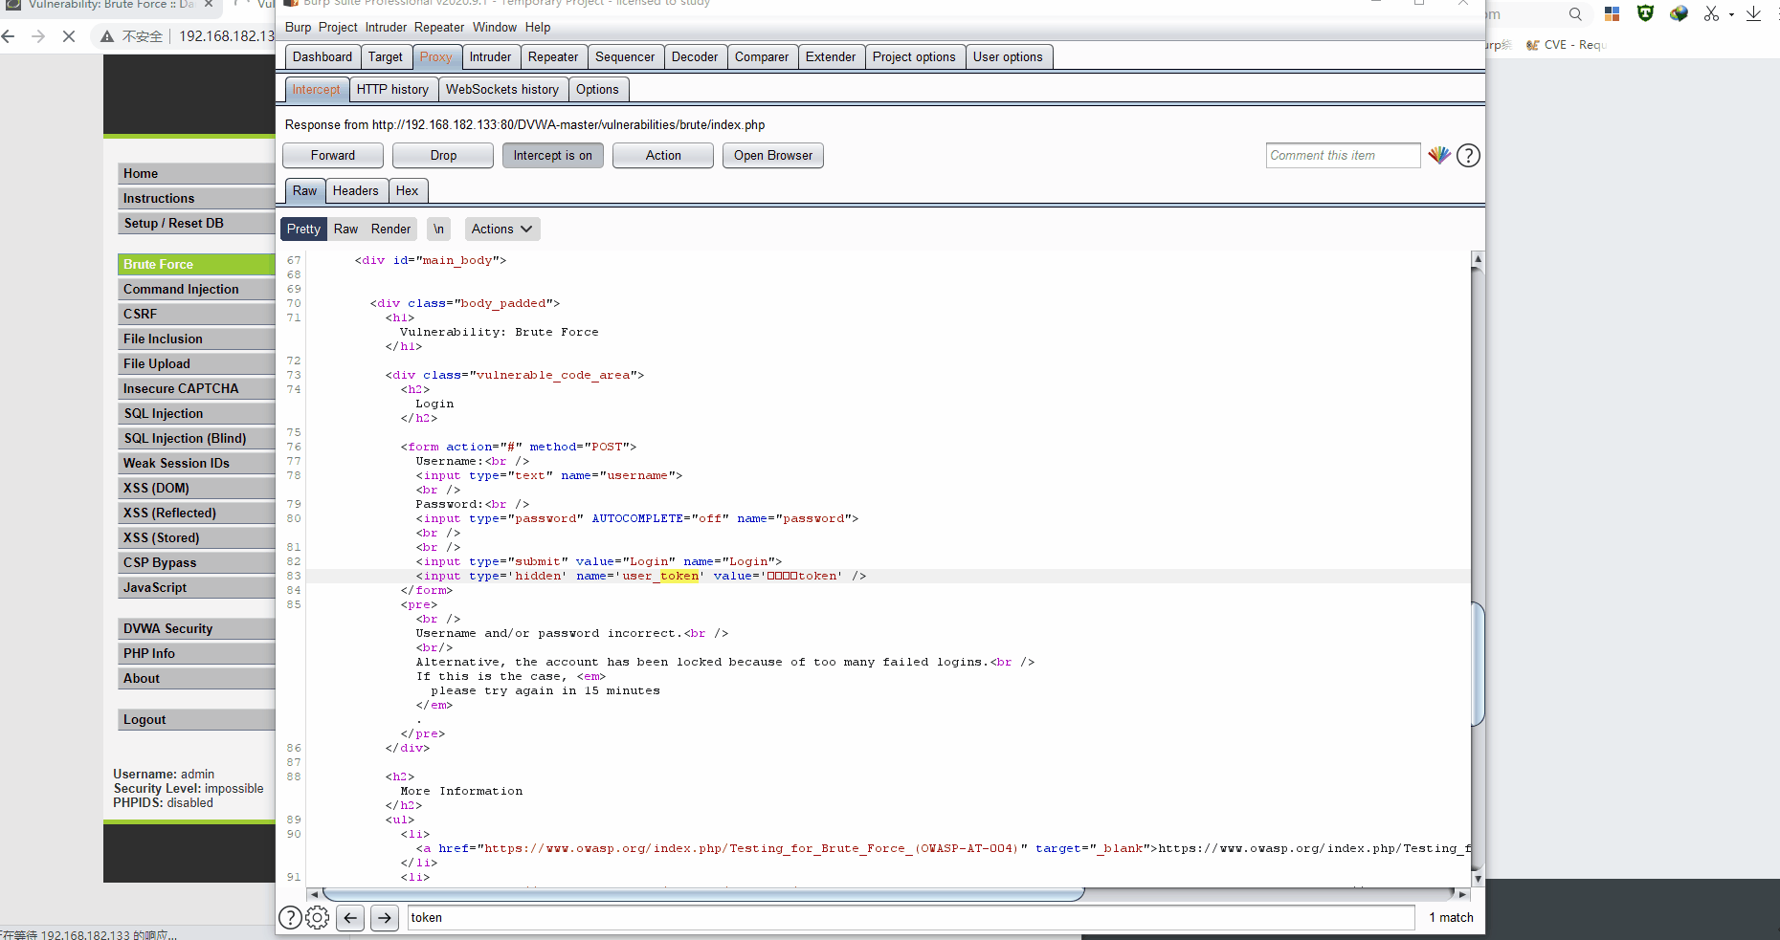Click the DVWA Logout link
This screenshot has height=940, width=1780.
pos(196,720)
